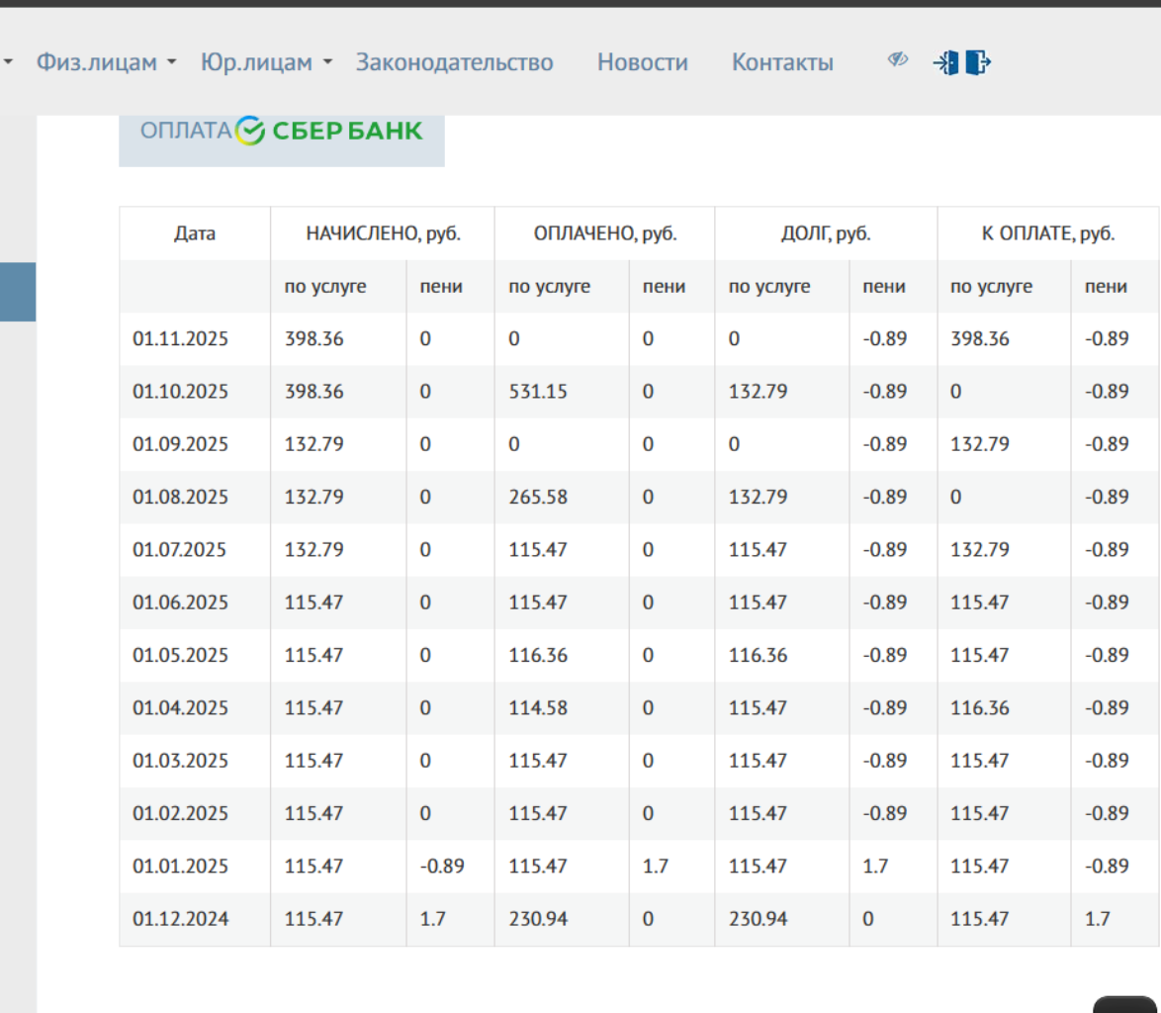Click the paid amount 531.15 cell
Image resolution: width=1161 pixels, height=1013 pixels.
tap(538, 392)
